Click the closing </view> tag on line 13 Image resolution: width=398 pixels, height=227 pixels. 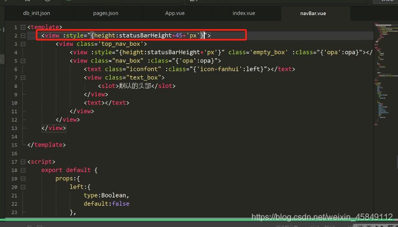pyautogui.click(x=54, y=128)
